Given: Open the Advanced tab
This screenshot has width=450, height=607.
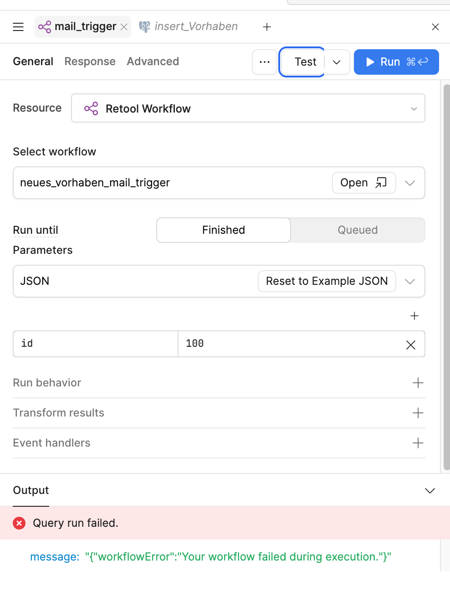Looking at the screenshot, I should coord(153,62).
